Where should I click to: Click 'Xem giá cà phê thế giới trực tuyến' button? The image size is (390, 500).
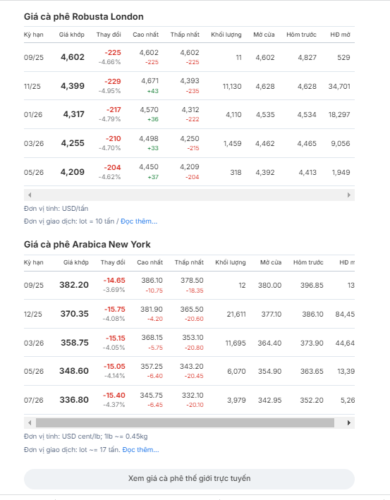coord(189,479)
